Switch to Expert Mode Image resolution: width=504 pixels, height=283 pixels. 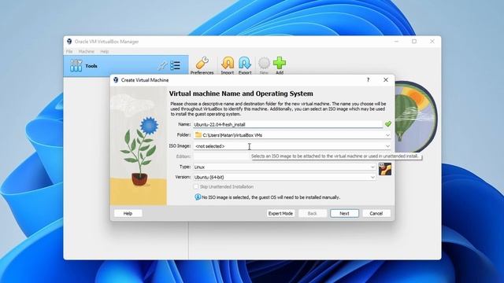tap(280, 213)
